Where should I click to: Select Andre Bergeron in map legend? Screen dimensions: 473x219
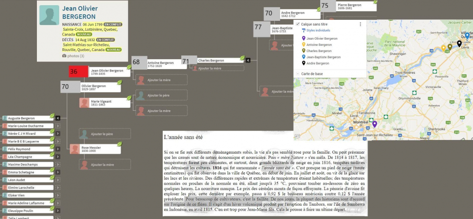coord(318,63)
